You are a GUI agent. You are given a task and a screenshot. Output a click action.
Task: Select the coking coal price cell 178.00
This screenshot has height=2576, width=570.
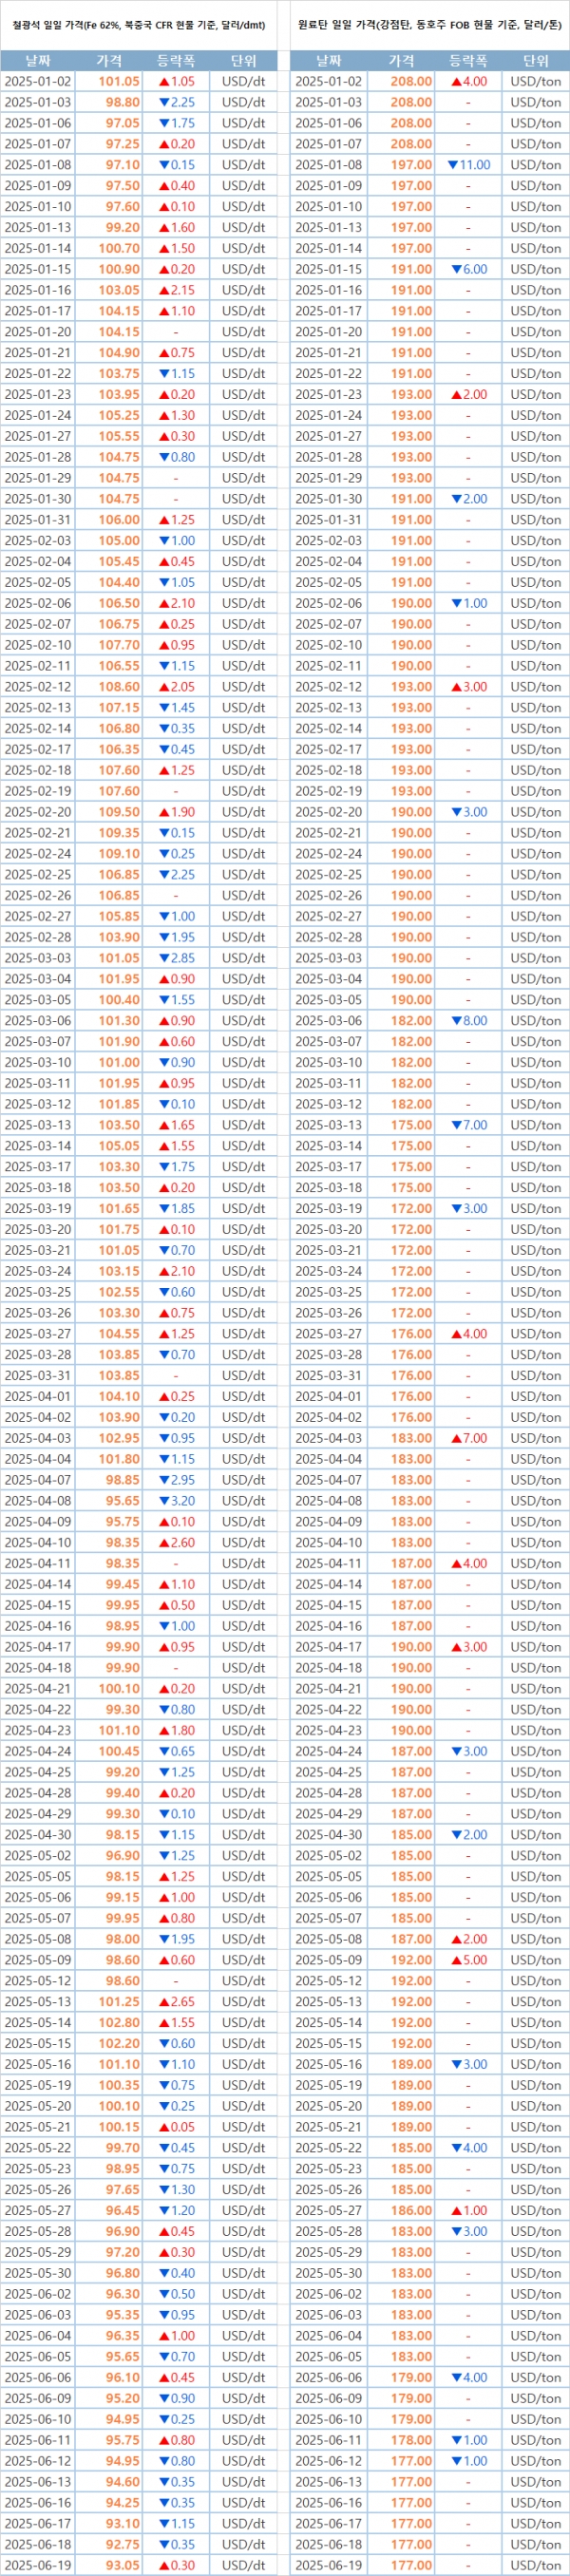[x=411, y=2440]
